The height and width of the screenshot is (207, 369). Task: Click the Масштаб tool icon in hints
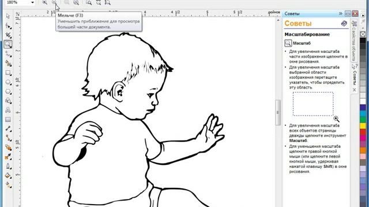[288, 43]
